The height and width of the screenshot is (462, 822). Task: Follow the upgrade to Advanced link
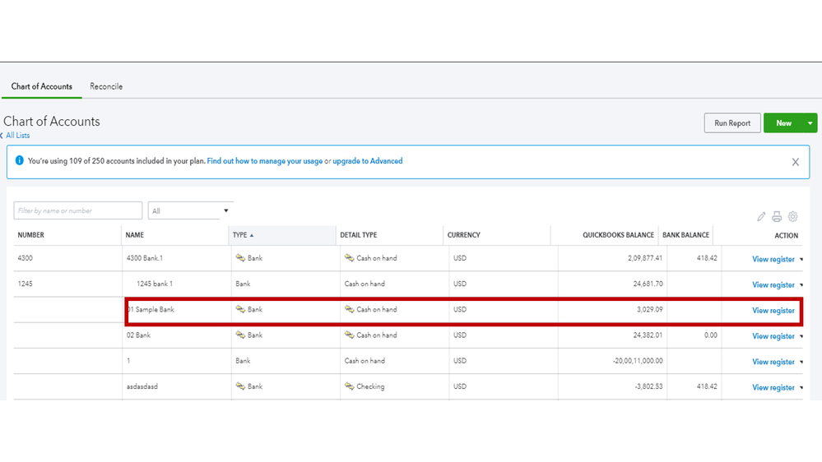click(368, 161)
